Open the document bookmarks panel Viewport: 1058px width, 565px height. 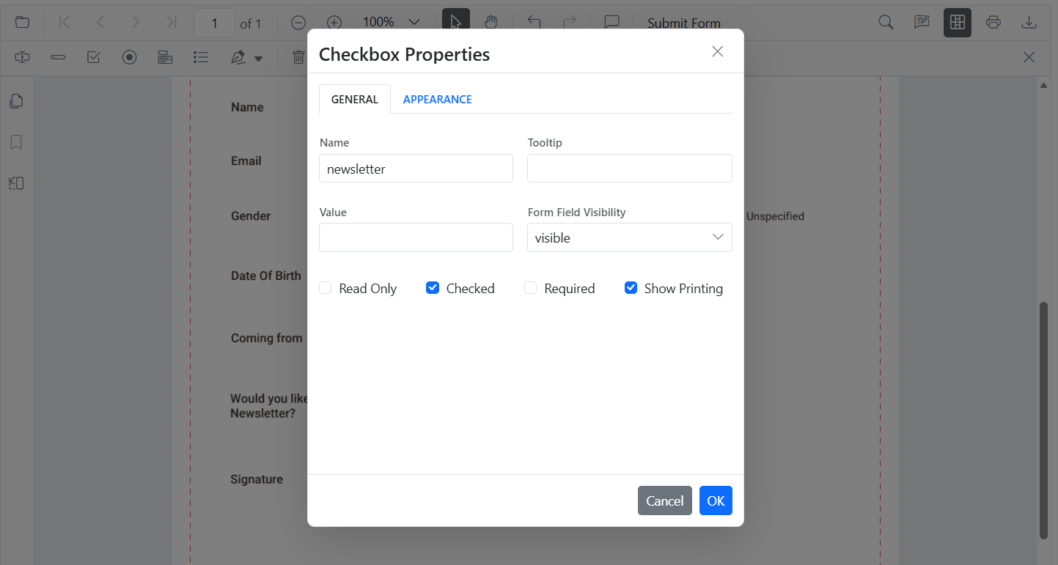pos(16,141)
